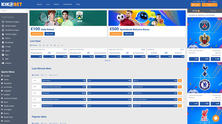Viewport: 222px width, 124px height.
Task: Open Rugby Union in Sports Menu
Action: point(8,117)
